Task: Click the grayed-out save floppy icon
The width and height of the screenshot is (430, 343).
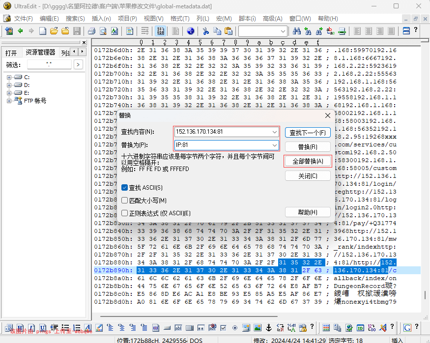Action: (77, 30)
